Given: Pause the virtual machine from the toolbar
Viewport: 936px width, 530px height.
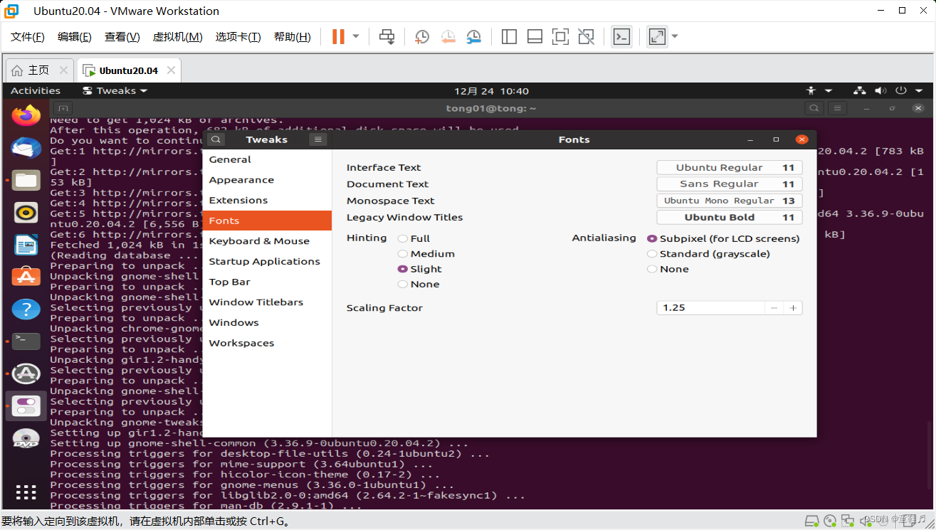Looking at the screenshot, I should 338,36.
